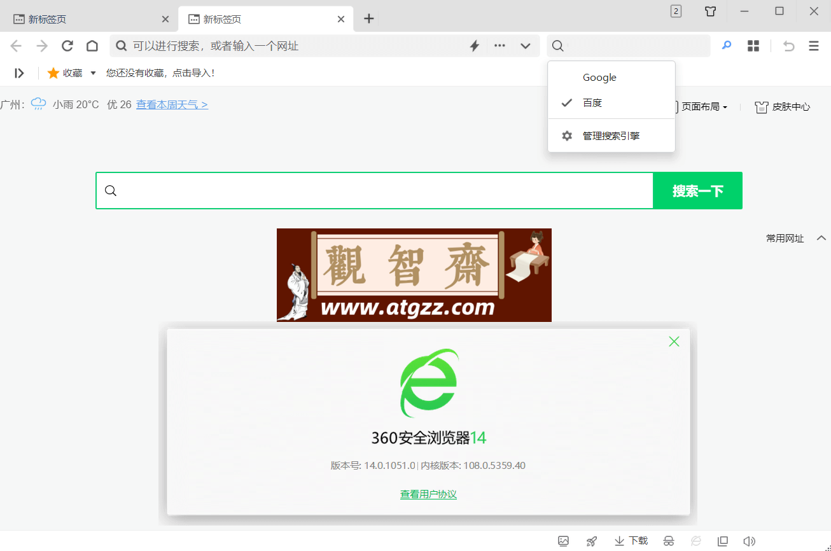831x551 pixels.
Task: Open the 皮肤中心 skin center
Action: [x=782, y=107]
